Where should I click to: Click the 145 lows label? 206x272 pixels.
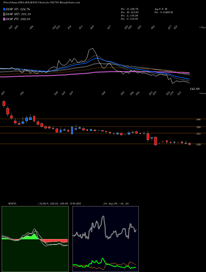(x=63, y=94)
